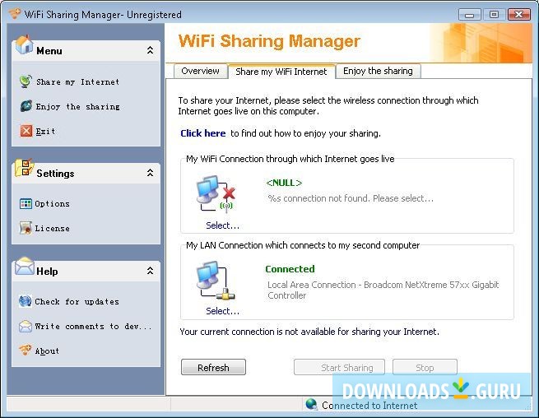The width and height of the screenshot is (539, 418).
Task: Select Write comments to dev... entry
Action: tap(93, 327)
